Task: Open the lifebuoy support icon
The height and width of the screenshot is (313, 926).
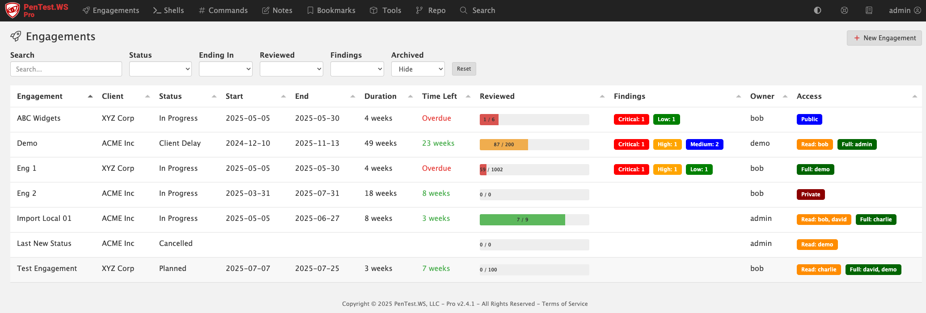Action: (x=844, y=10)
